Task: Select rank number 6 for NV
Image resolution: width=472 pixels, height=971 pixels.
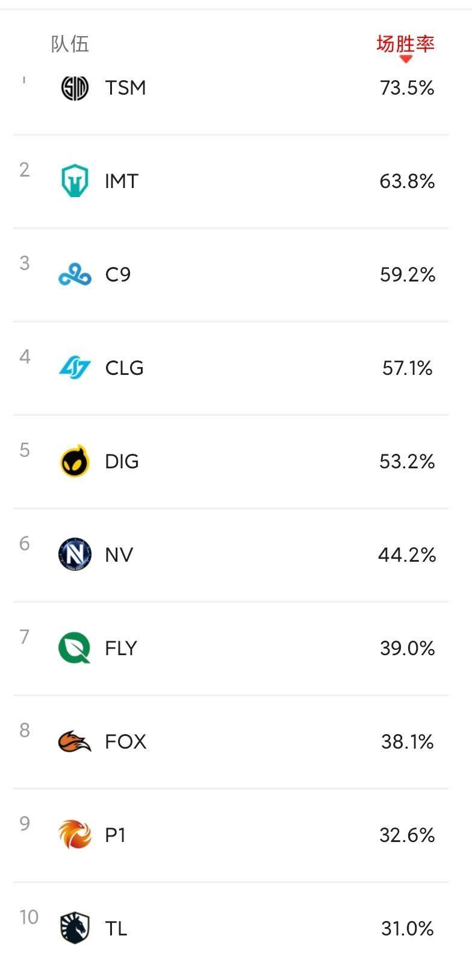Action: [25, 544]
